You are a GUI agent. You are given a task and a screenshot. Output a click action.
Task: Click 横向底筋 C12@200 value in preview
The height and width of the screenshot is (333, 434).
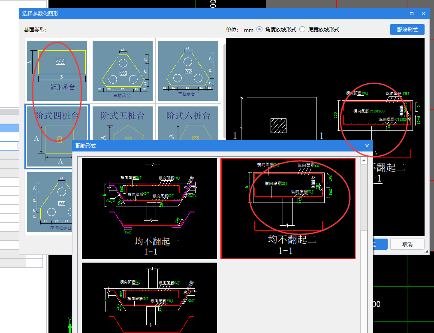pyautogui.click(x=377, y=111)
